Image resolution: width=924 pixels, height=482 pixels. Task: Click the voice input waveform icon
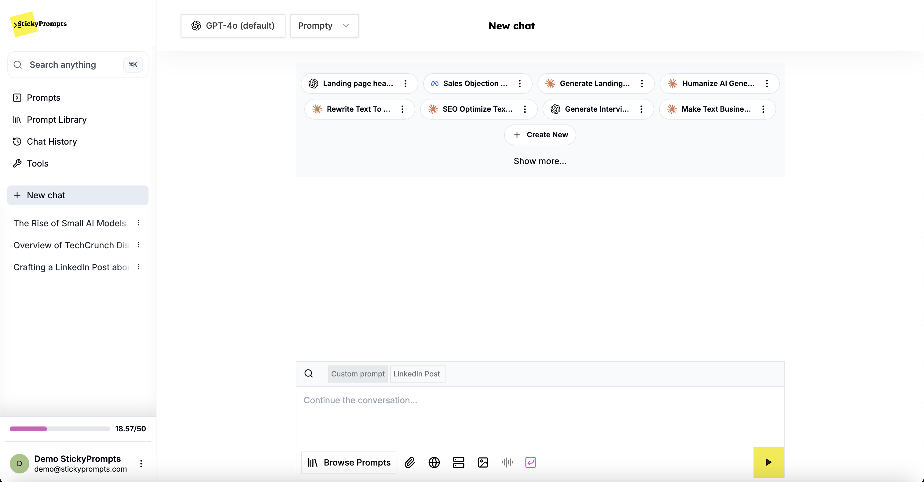pos(507,462)
